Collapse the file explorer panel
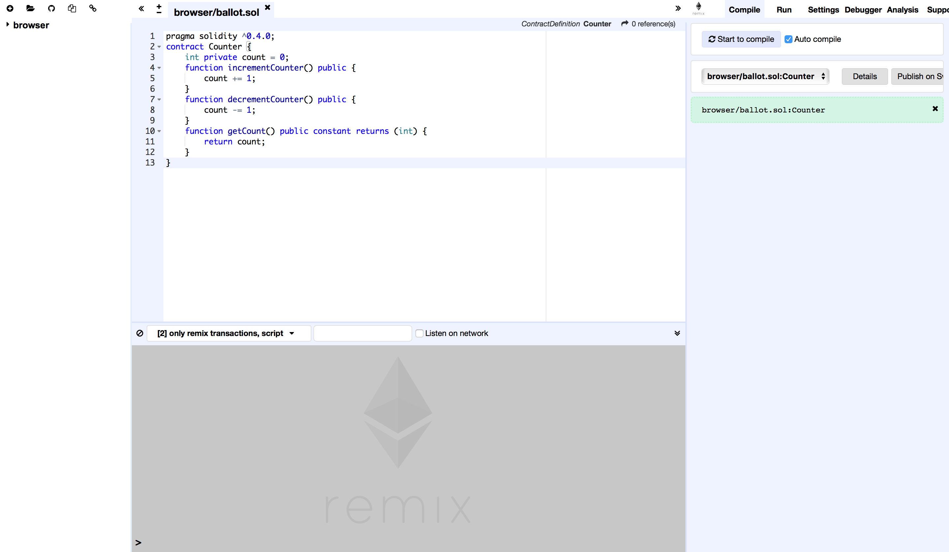This screenshot has width=949, height=552. coord(141,8)
